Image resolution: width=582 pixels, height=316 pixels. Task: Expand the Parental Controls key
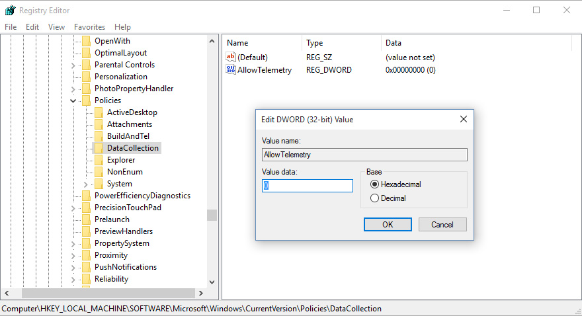point(73,65)
